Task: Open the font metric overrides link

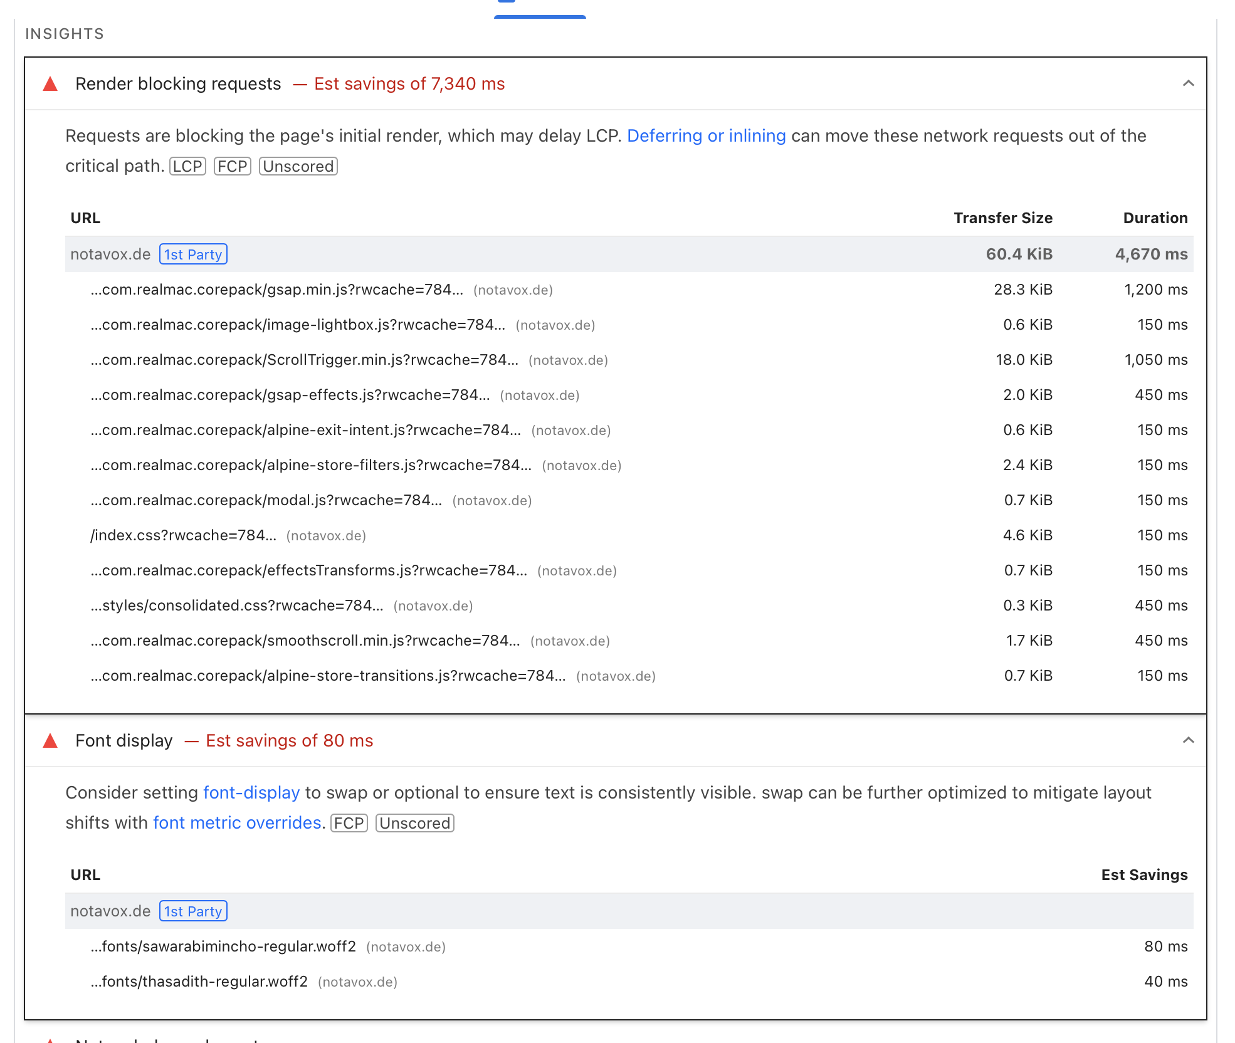Action: click(237, 823)
